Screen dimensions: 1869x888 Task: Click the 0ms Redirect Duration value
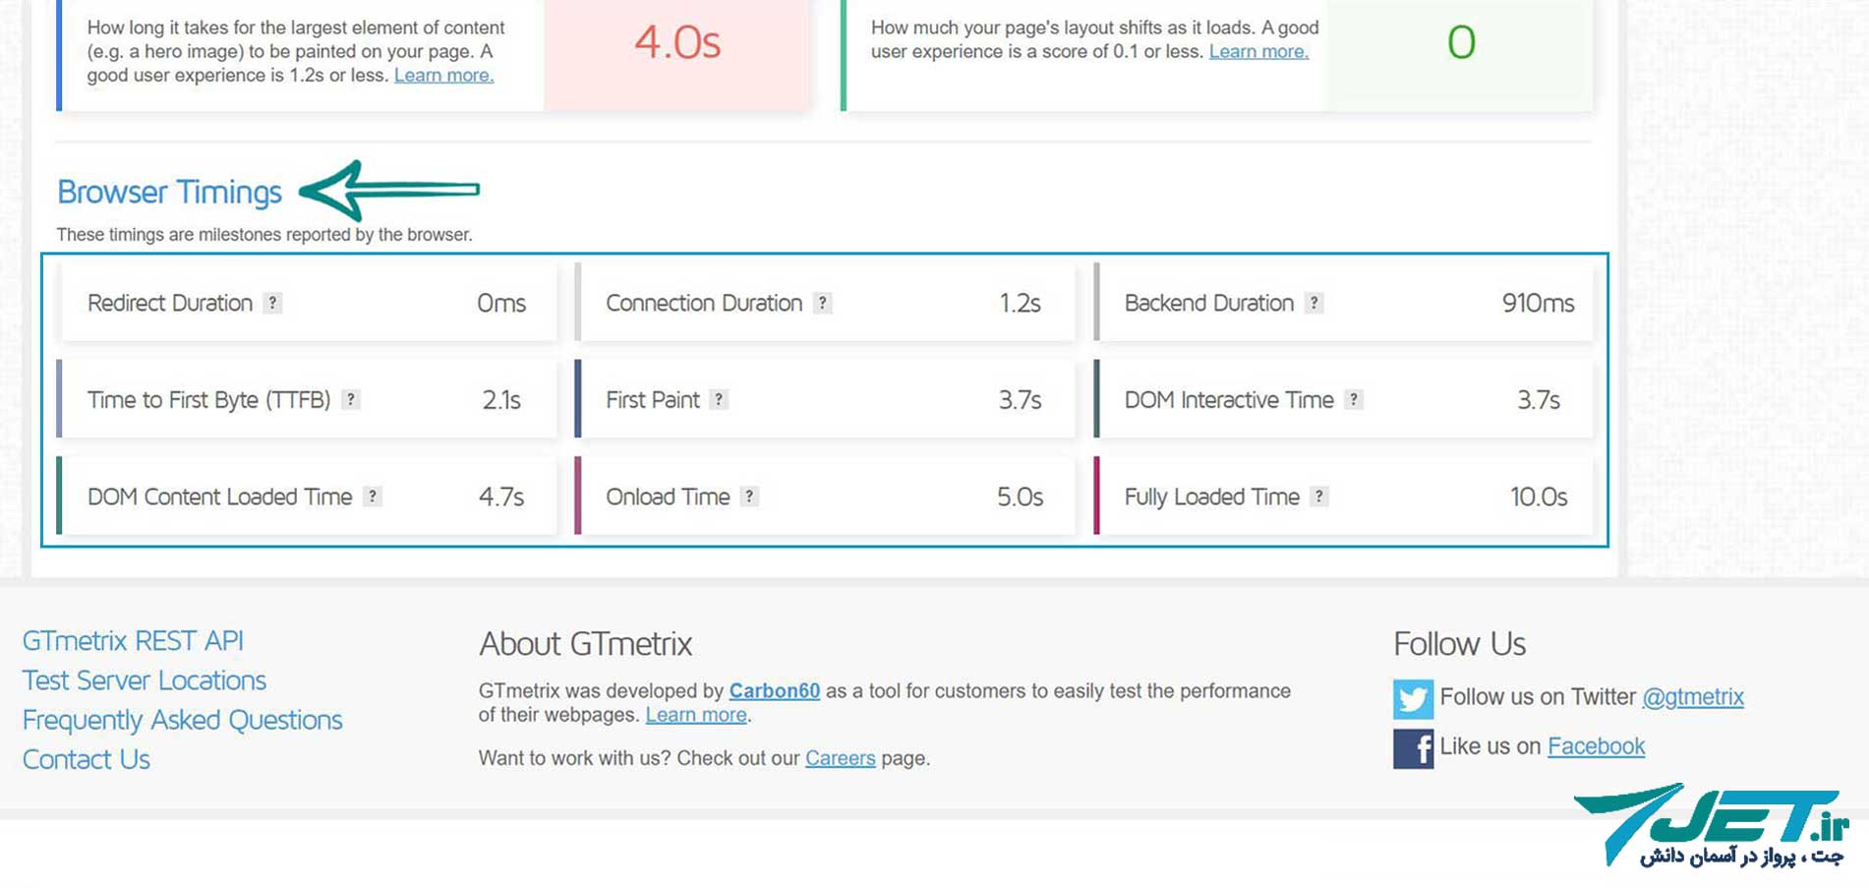[501, 303]
